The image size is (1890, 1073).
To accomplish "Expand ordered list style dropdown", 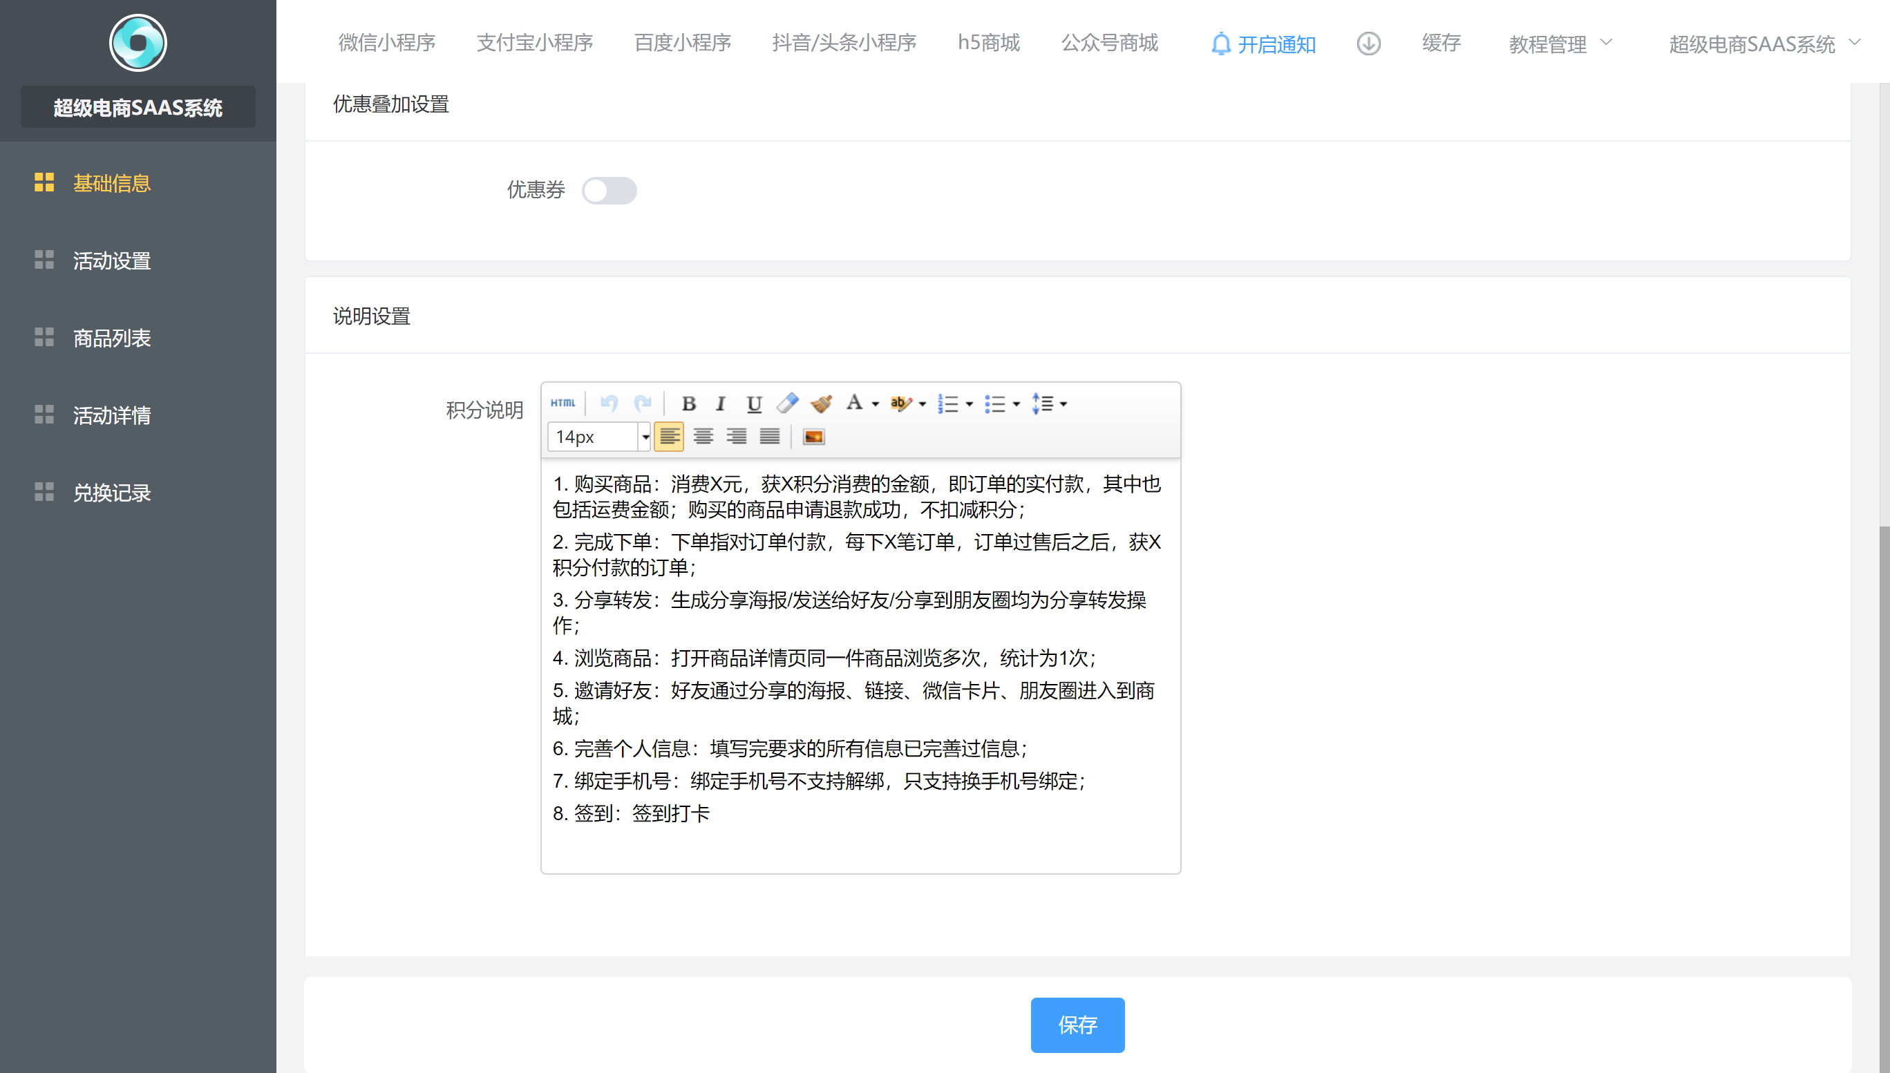I will (970, 404).
